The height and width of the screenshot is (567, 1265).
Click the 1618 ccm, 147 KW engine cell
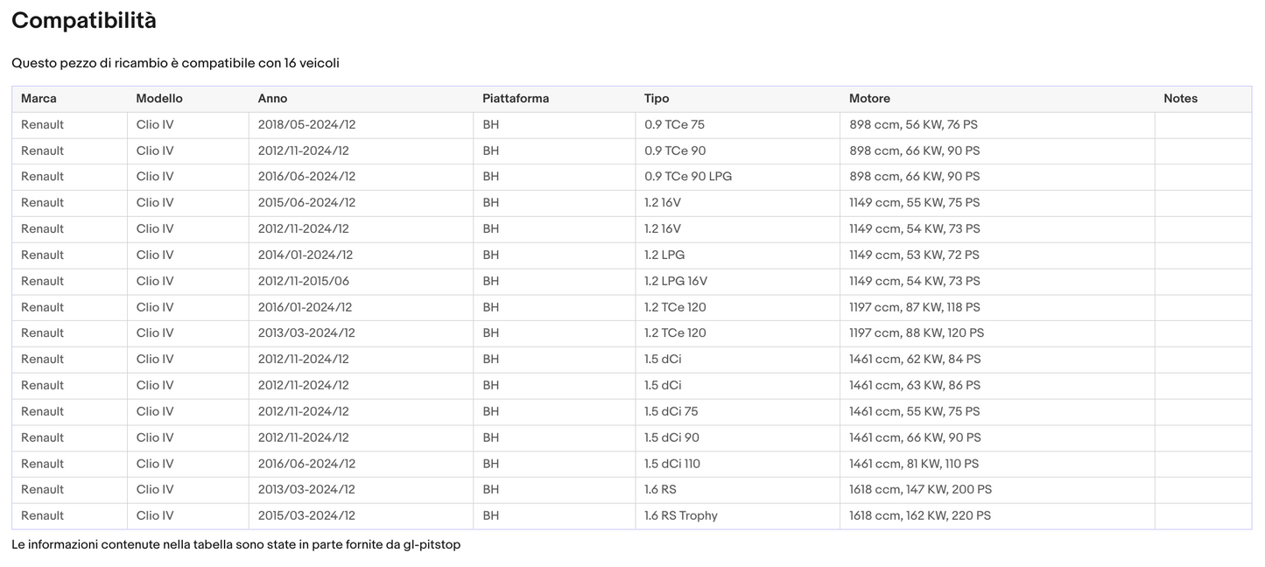click(x=920, y=490)
